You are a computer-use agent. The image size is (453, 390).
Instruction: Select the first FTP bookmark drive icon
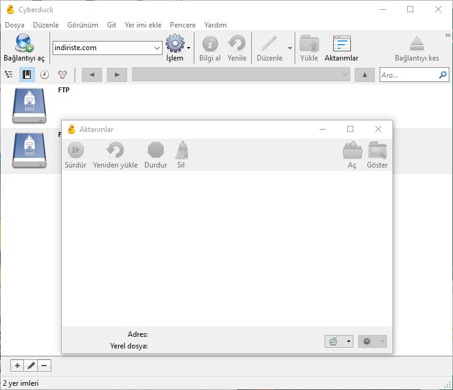point(29,106)
